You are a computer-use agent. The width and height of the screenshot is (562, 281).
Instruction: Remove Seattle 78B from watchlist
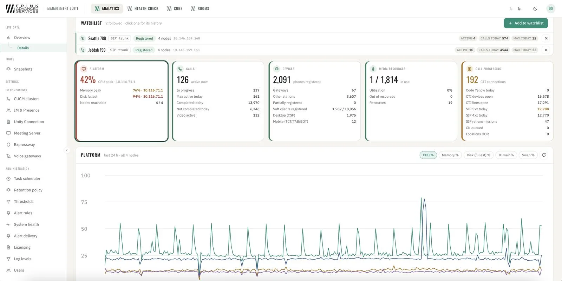point(546,38)
